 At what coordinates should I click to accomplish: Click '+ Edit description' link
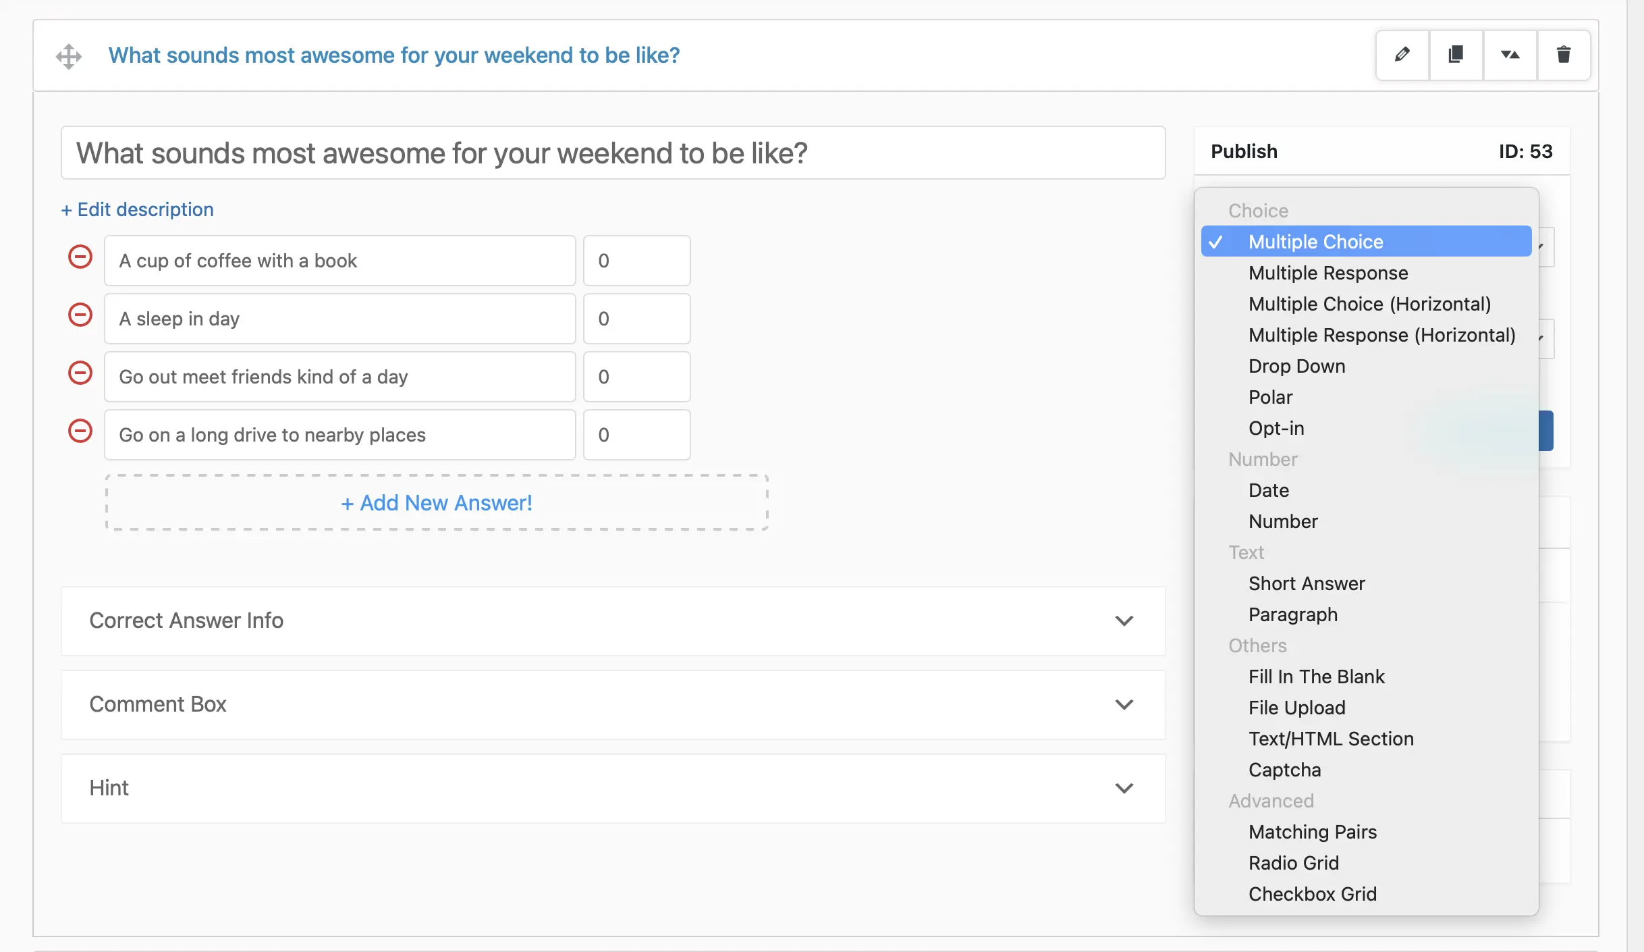[138, 209]
